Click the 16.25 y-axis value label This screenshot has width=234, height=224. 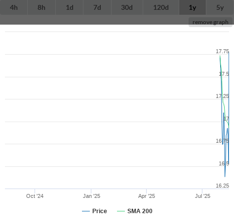coord(222,186)
